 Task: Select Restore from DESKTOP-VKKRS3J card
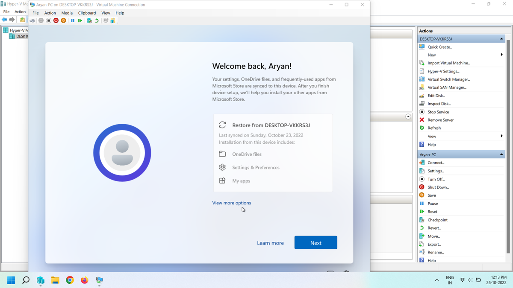(x=273, y=153)
